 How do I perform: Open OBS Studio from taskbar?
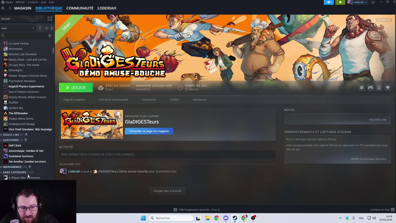click(253, 218)
